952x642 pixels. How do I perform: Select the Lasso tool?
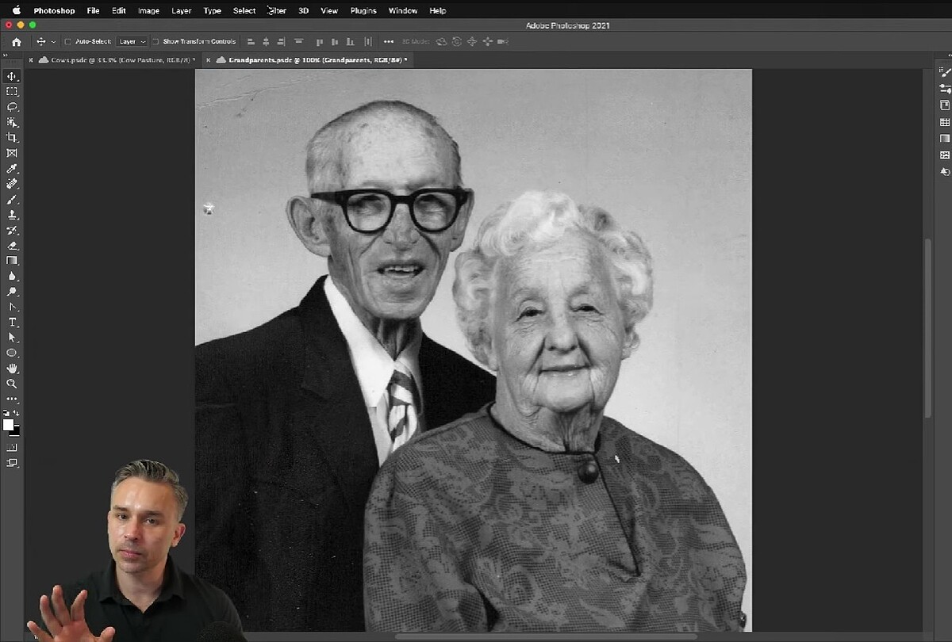click(12, 107)
